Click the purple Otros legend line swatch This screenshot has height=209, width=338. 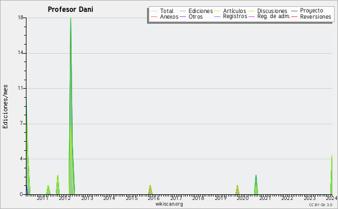[183, 16]
